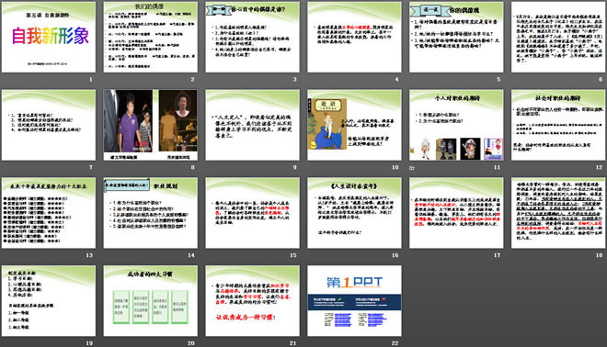Viewport: 607px width, 347px height.
Task: Click the slide number label 22
Action: (395, 342)
